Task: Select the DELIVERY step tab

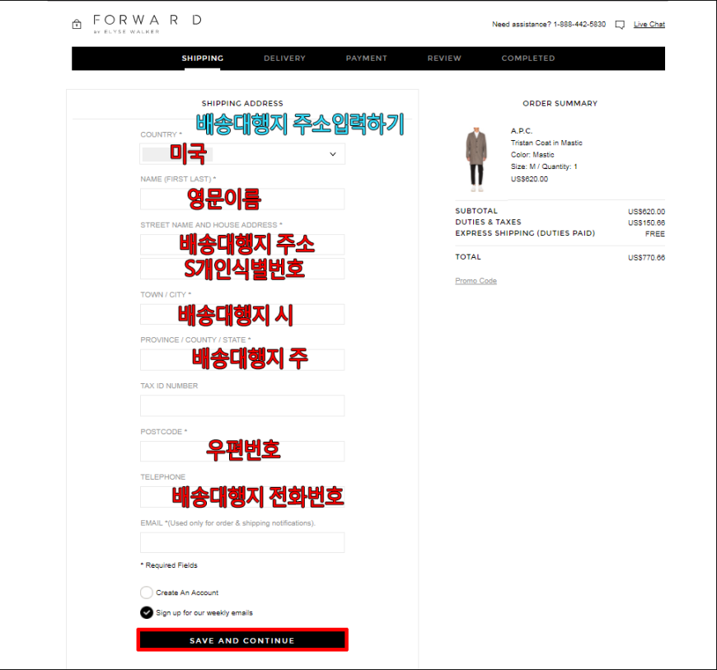Action: tap(284, 58)
